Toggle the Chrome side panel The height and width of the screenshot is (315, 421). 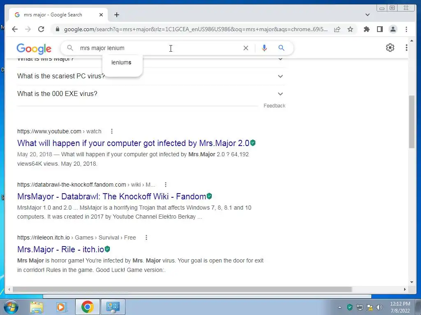click(379, 29)
